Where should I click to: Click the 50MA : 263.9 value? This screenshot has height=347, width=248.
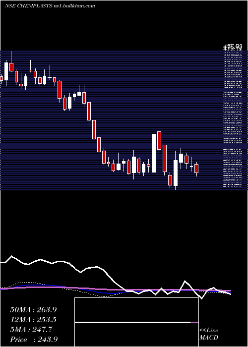pyautogui.click(x=33, y=310)
